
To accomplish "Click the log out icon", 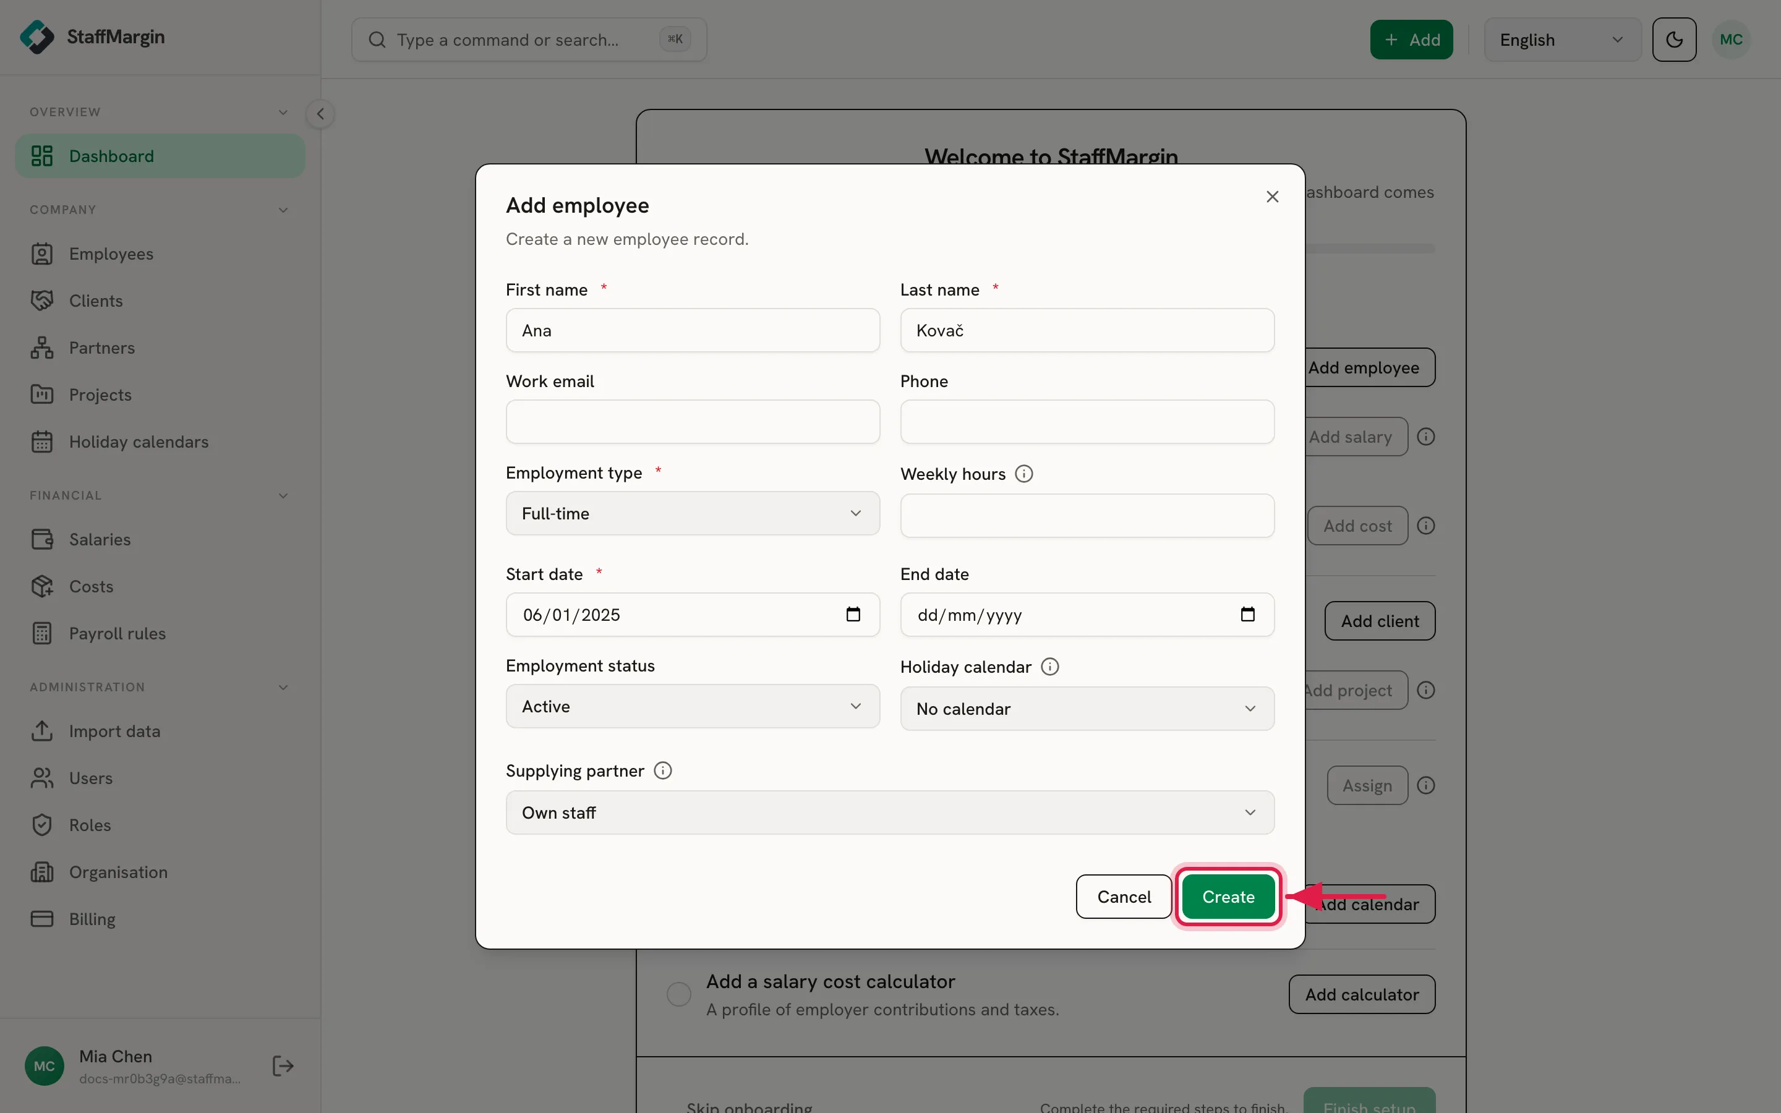I will [283, 1066].
